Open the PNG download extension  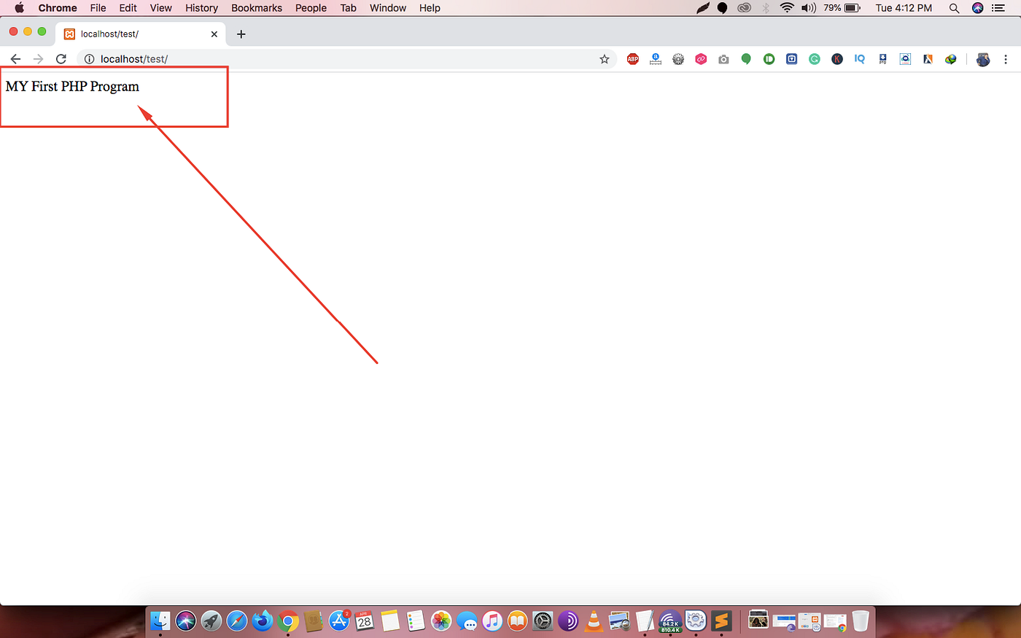click(882, 59)
